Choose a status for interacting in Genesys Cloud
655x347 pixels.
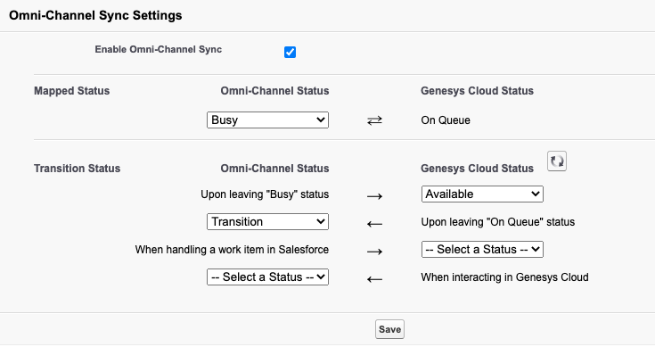[x=267, y=277]
